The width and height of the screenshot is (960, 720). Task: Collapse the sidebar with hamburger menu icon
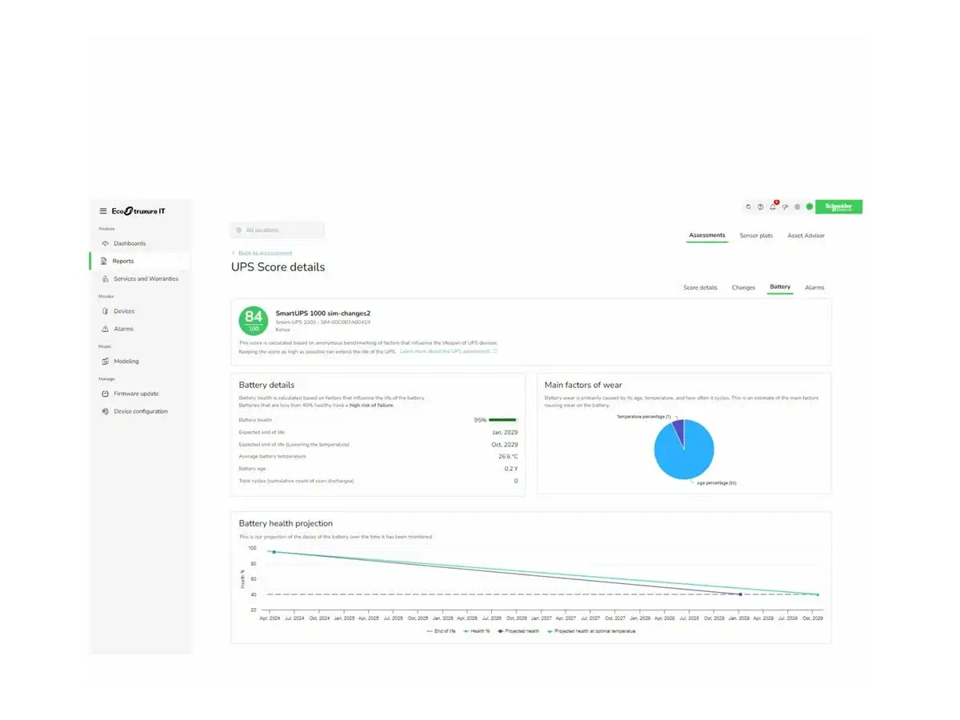point(102,211)
